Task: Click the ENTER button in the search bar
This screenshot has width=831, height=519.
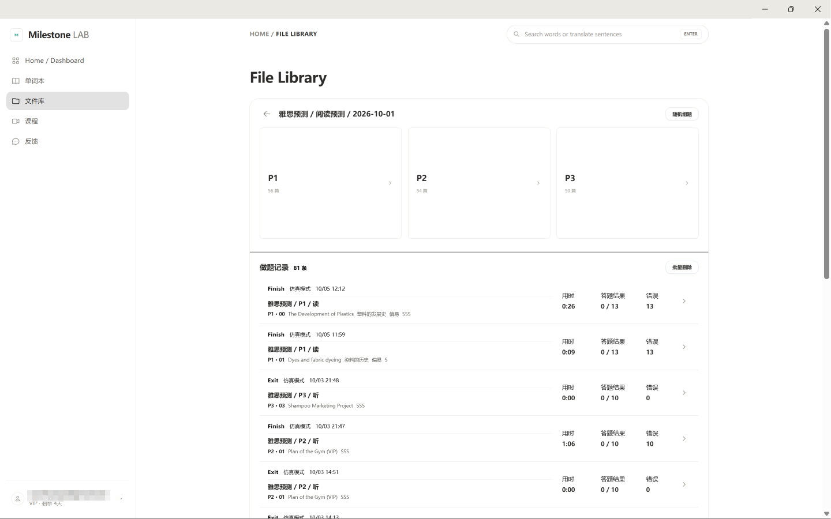Action: click(x=691, y=34)
